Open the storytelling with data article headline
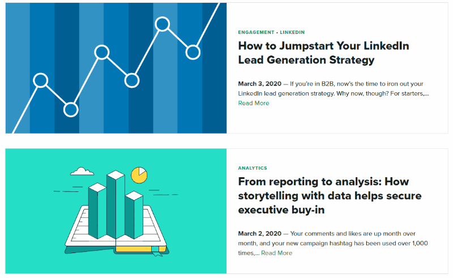 click(x=330, y=196)
